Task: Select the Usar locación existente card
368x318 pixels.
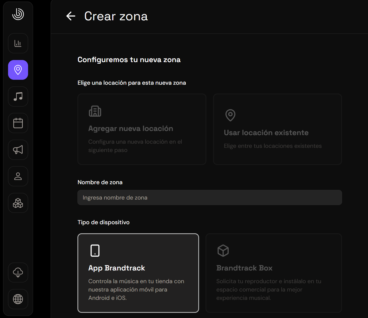Action: 277,129
